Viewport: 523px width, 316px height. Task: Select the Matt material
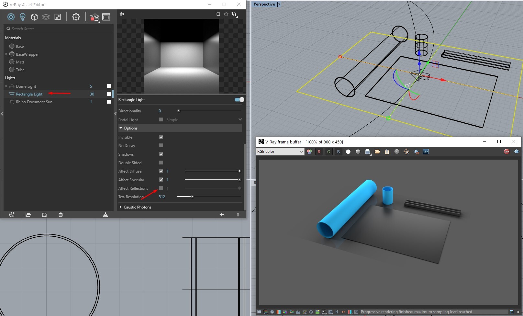[x=20, y=62]
